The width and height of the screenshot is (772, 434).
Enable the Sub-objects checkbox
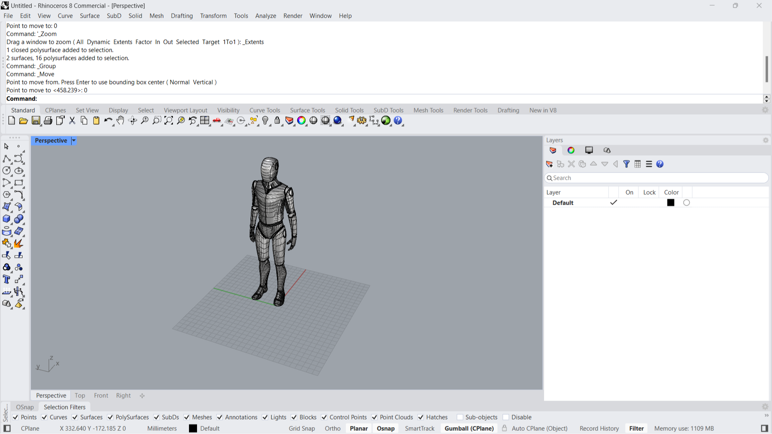(x=460, y=418)
